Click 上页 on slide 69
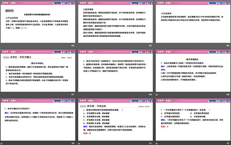 [220, 51]
